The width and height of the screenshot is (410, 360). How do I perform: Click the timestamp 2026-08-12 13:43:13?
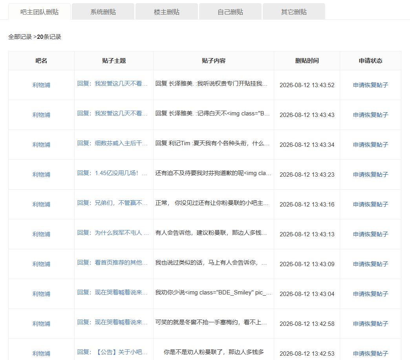307,234
